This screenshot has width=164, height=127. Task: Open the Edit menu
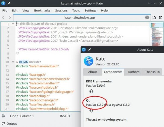pos(15,11)
